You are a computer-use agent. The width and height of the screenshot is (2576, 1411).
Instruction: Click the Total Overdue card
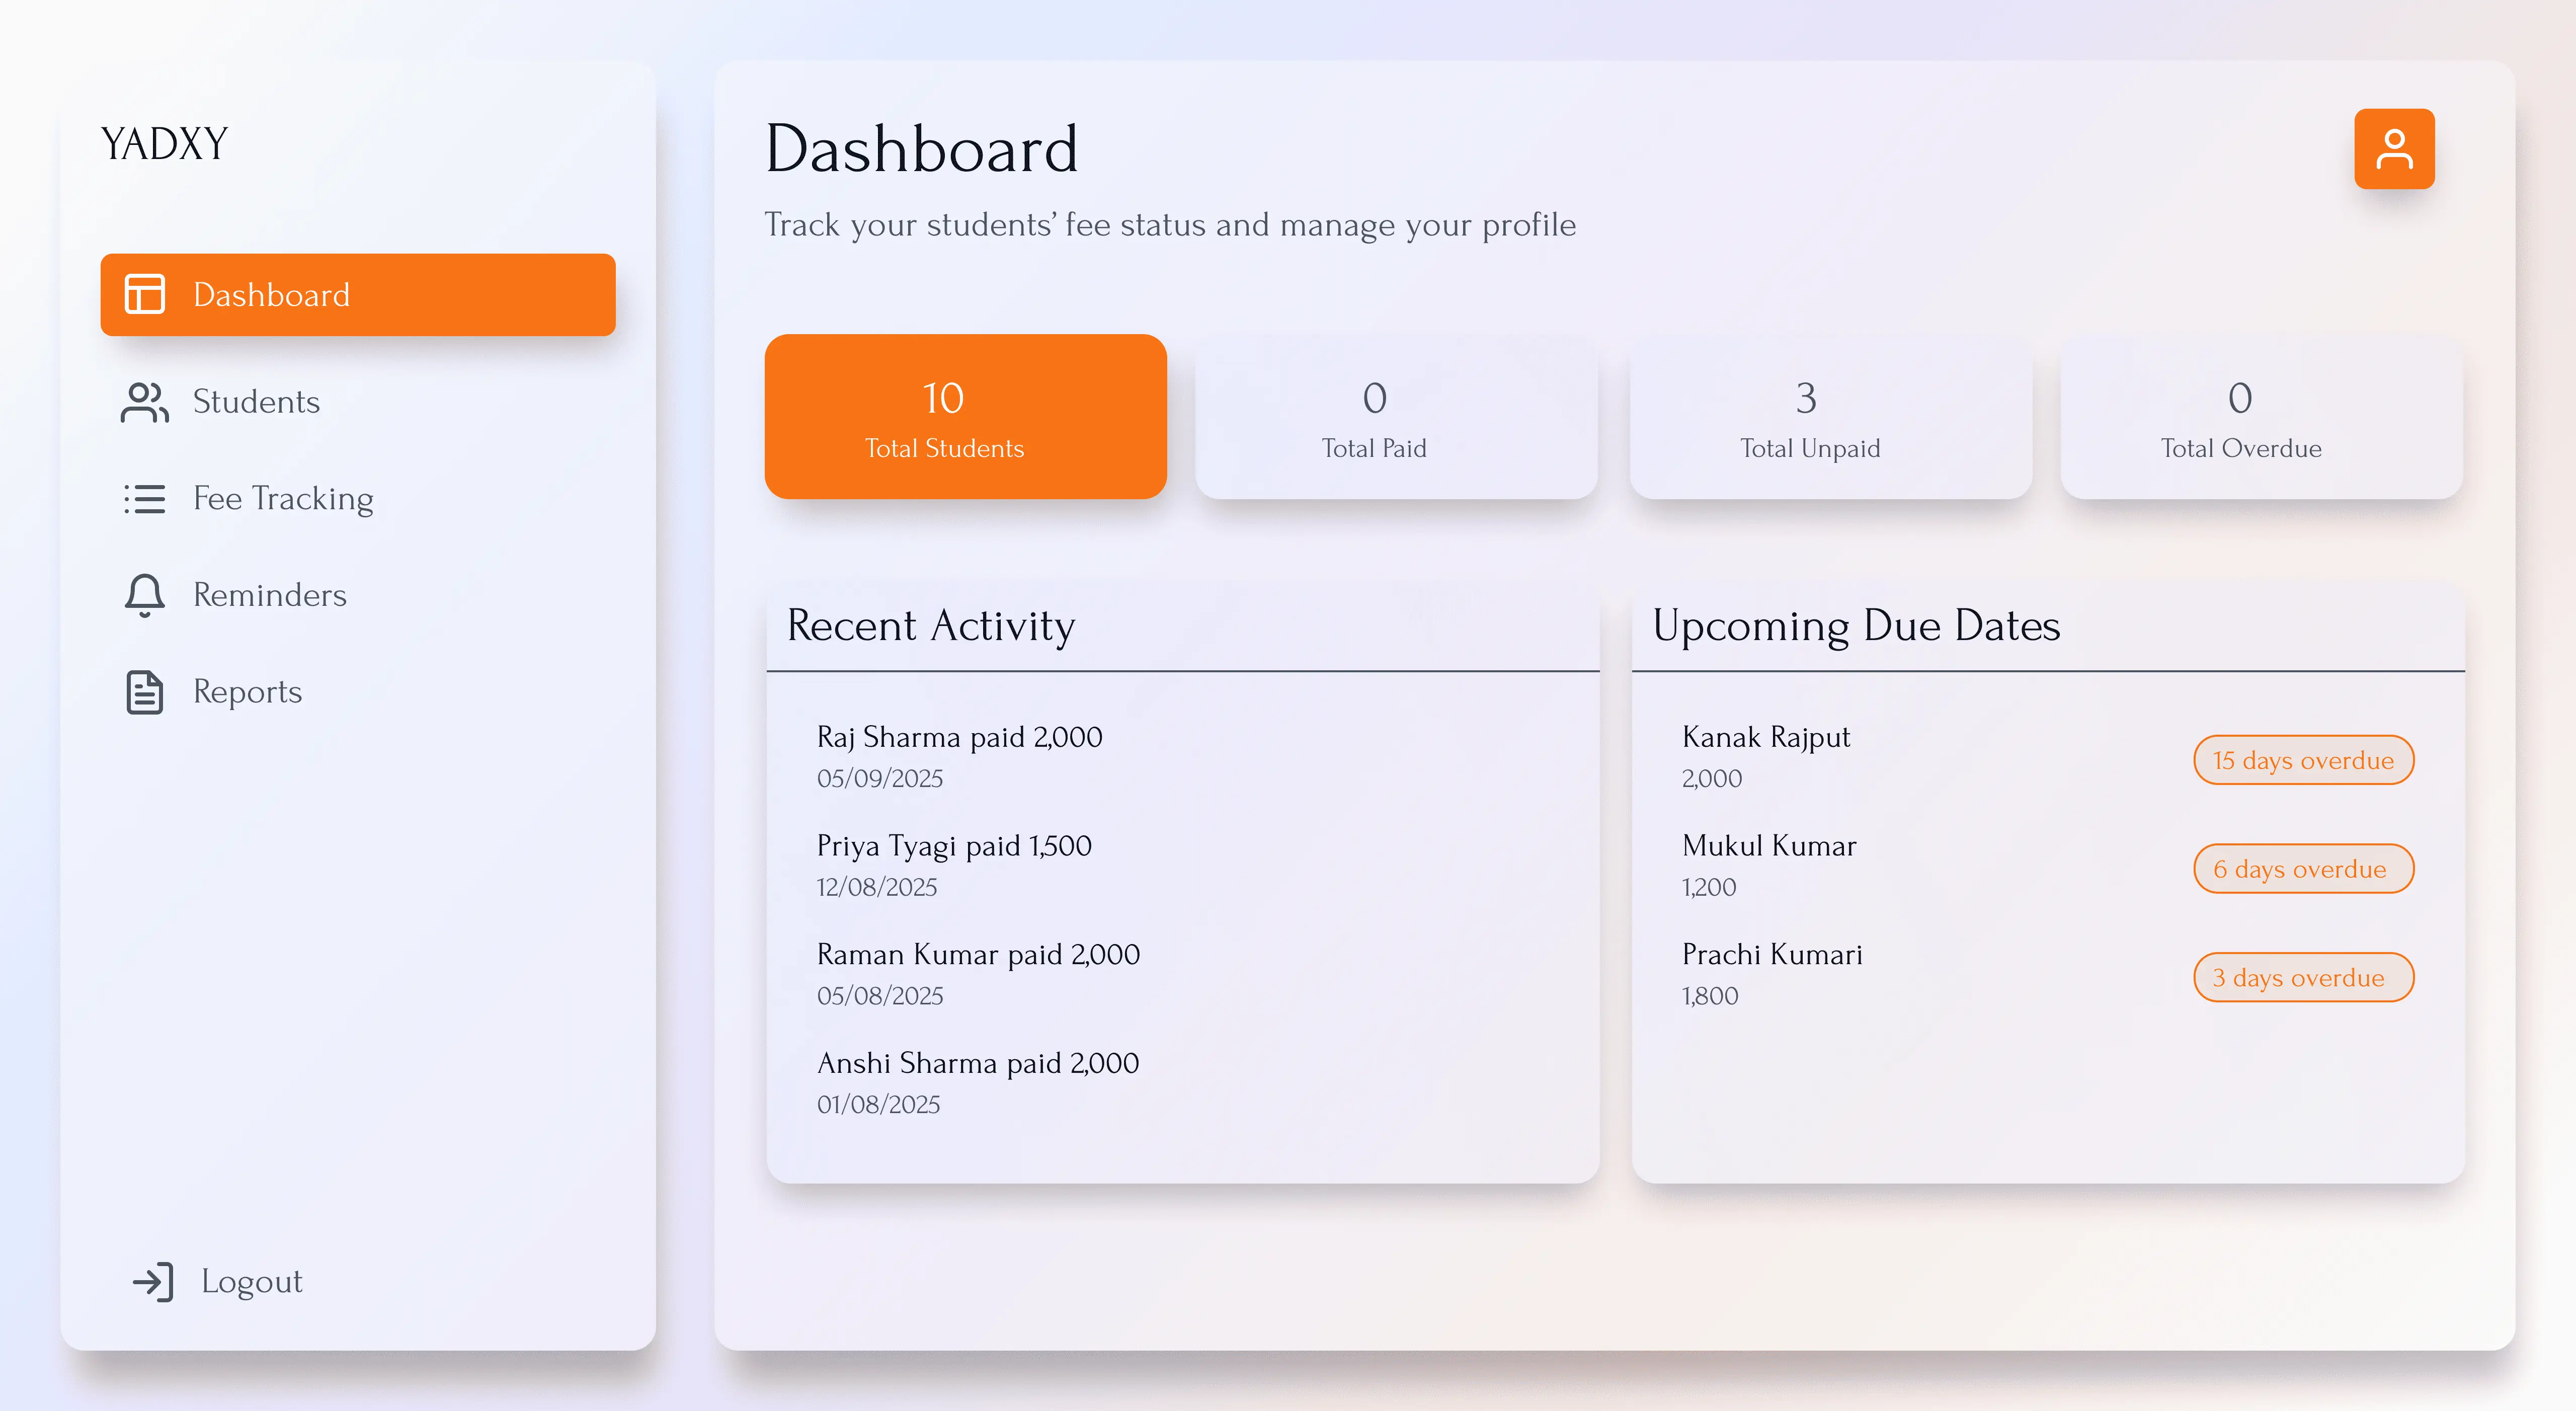pos(2260,417)
